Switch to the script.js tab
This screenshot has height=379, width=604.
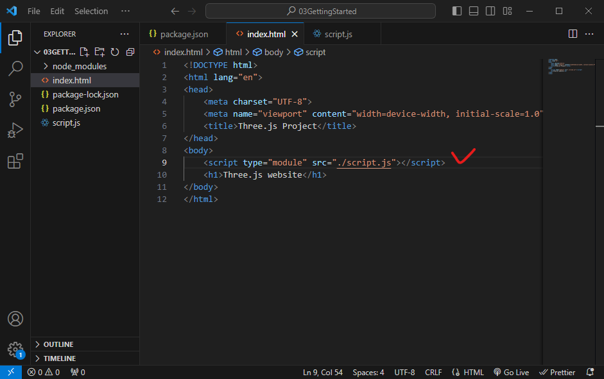pyautogui.click(x=343, y=34)
